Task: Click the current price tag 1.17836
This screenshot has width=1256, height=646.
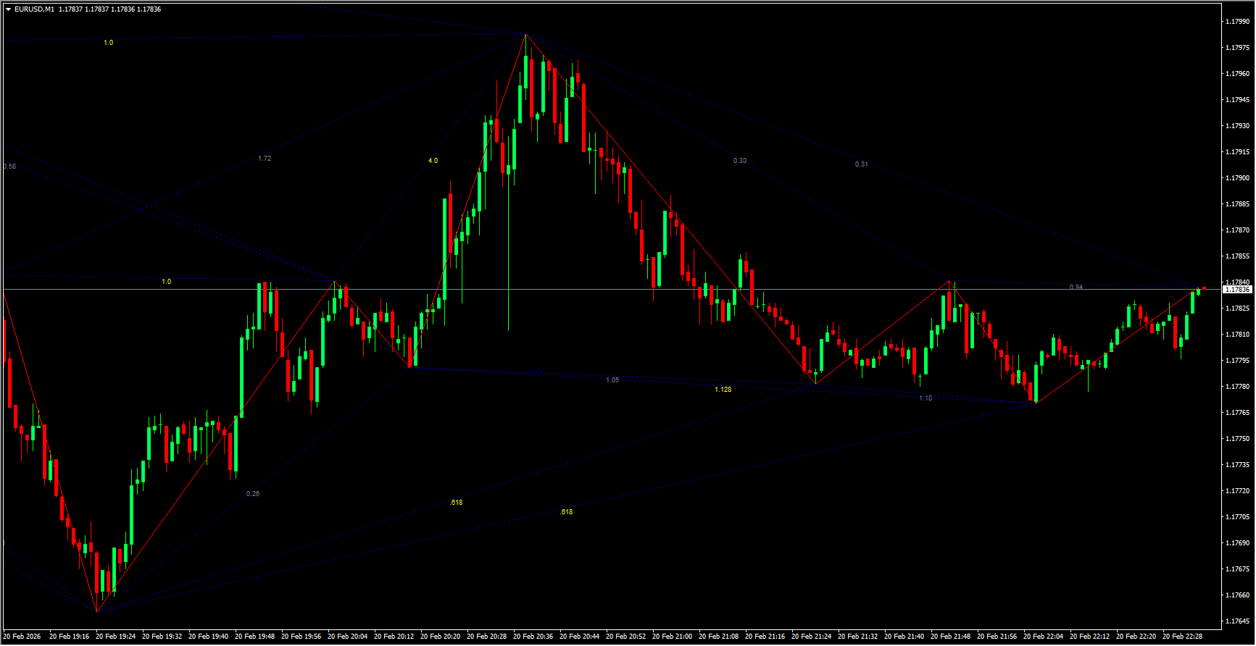Action: (x=1236, y=290)
